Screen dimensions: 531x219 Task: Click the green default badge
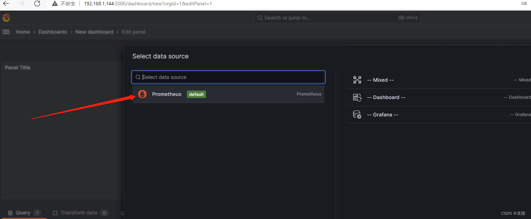[x=196, y=94]
